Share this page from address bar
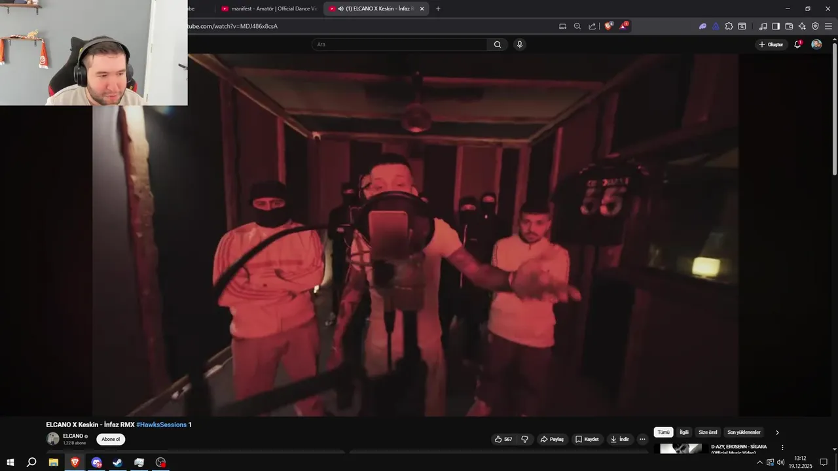The image size is (838, 471). click(x=592, y=26)
